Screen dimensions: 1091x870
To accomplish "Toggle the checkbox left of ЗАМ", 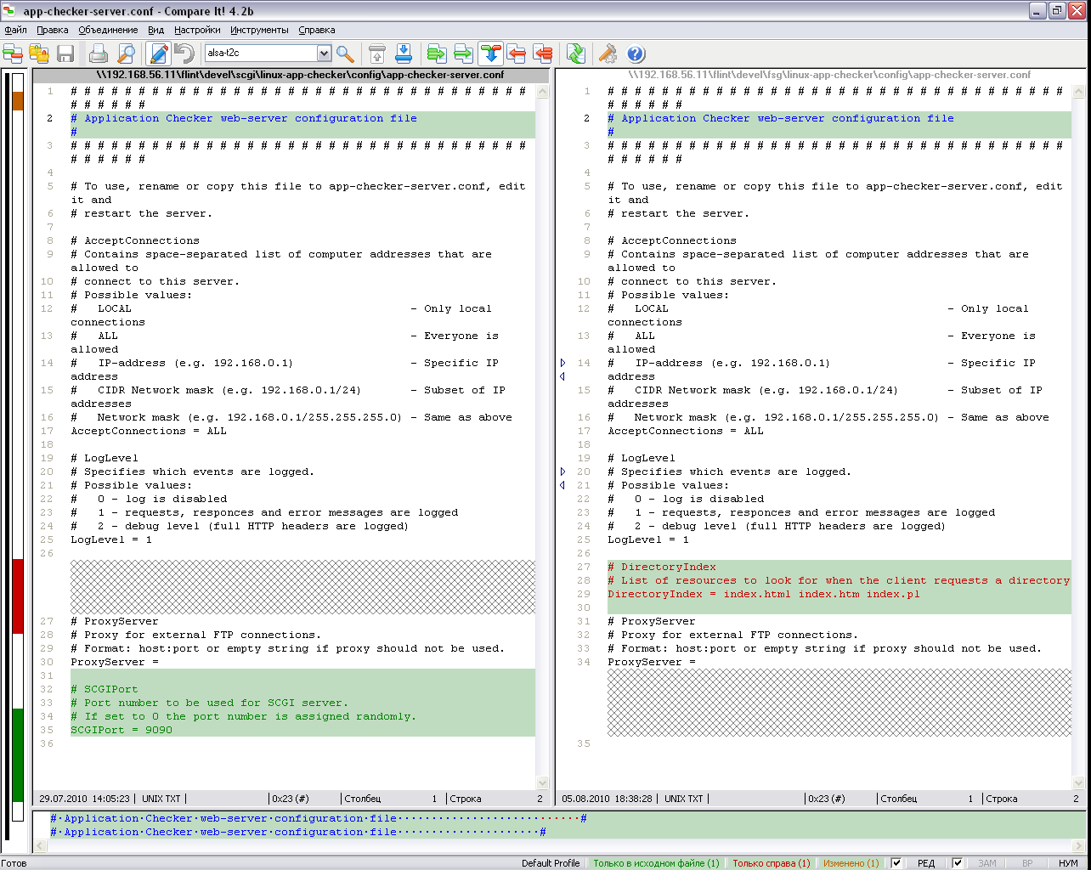I will tap(958, 863).
